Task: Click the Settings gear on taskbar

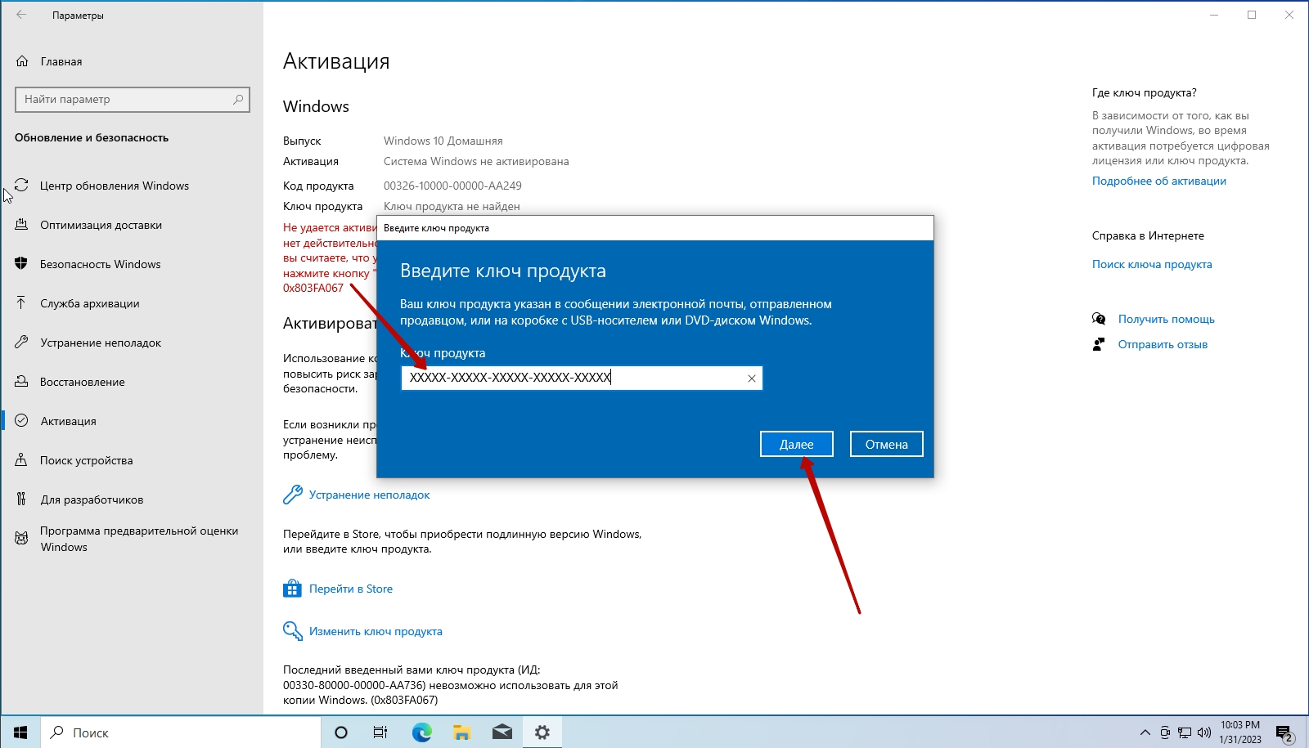Action: [542, 732]
